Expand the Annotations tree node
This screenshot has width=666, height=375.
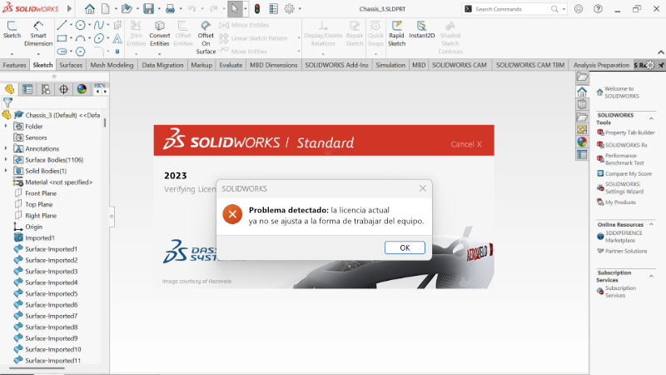(6, 148)
